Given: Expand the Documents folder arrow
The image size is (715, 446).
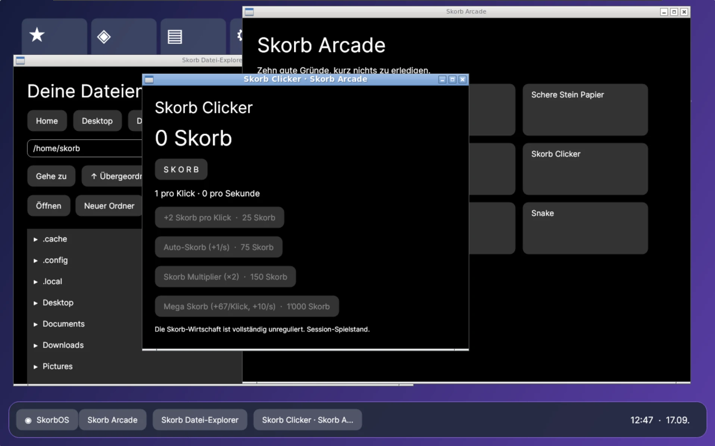Looking at the screenshot, I should pyautogui.click(x=35, y=324).
